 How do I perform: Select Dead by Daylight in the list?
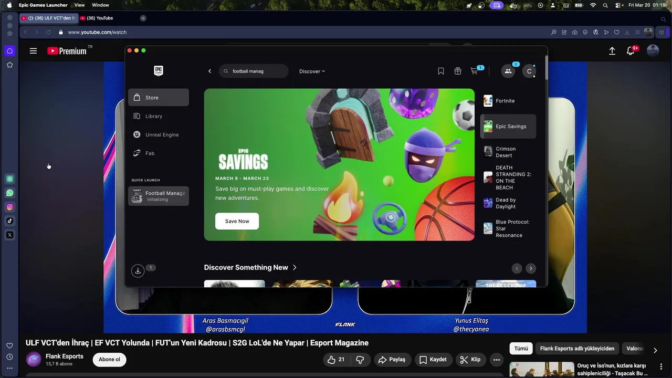click(x=508, y=203)
